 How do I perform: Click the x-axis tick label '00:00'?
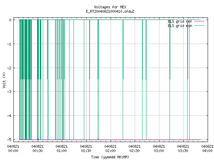[x=13, y=151]
